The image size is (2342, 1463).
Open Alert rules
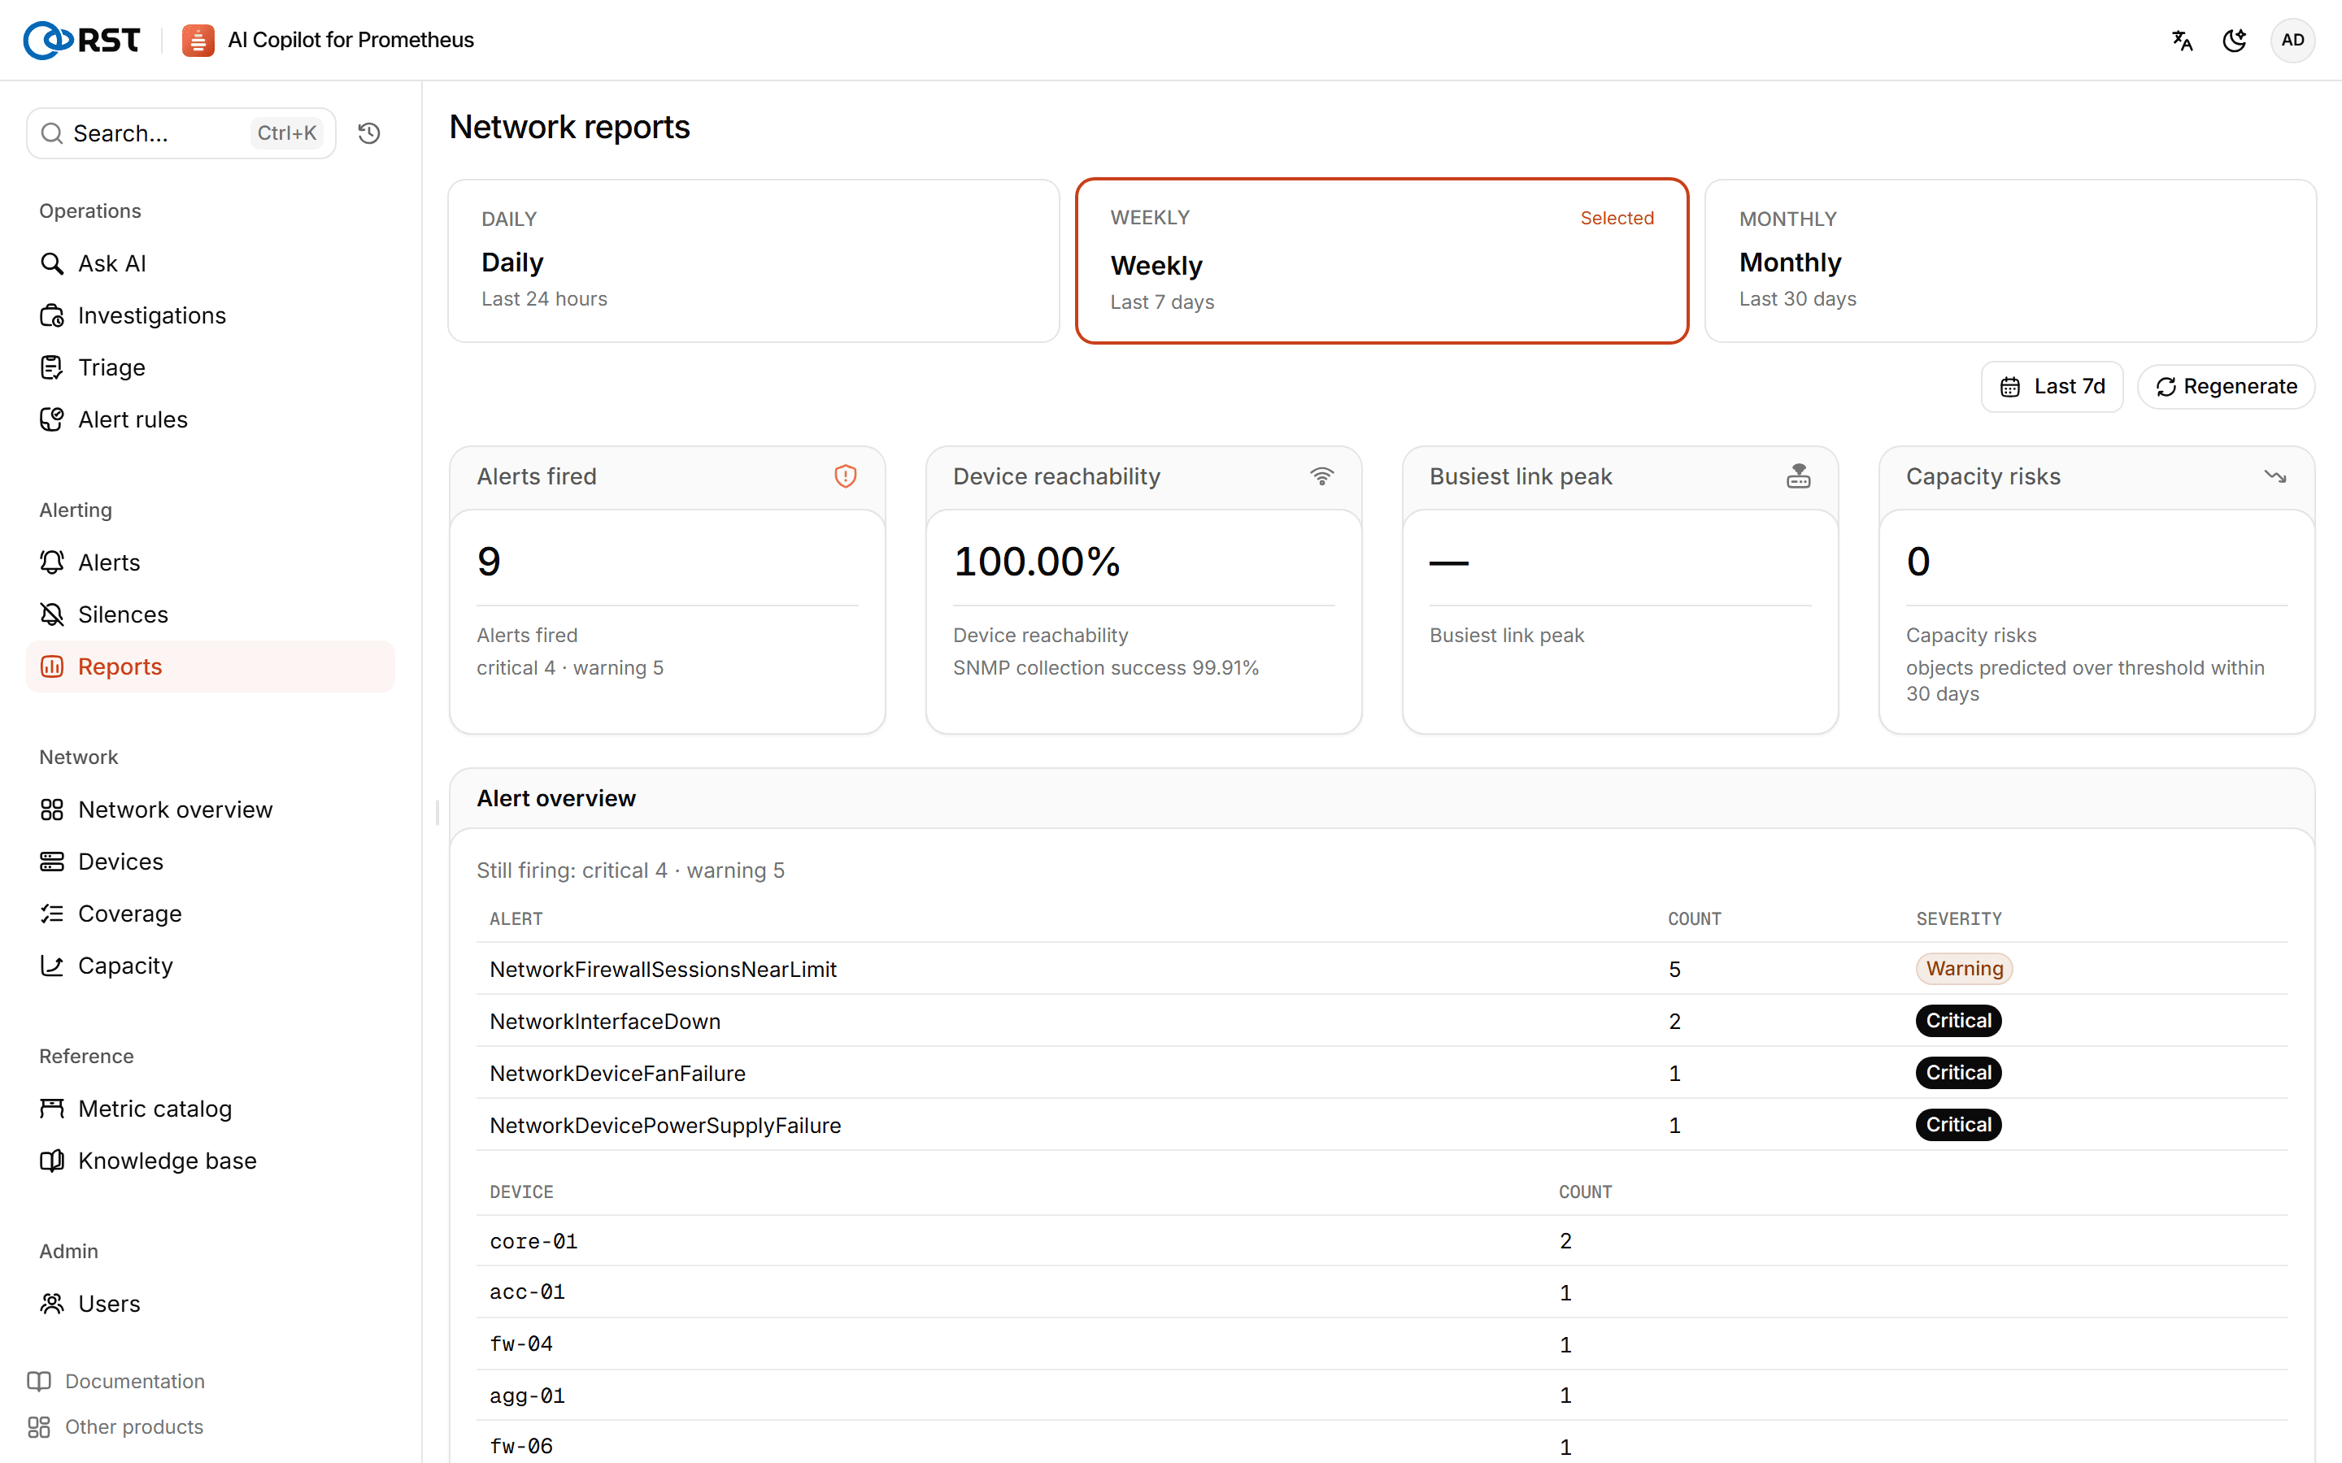pyautogui.click(x=210, y=420)
